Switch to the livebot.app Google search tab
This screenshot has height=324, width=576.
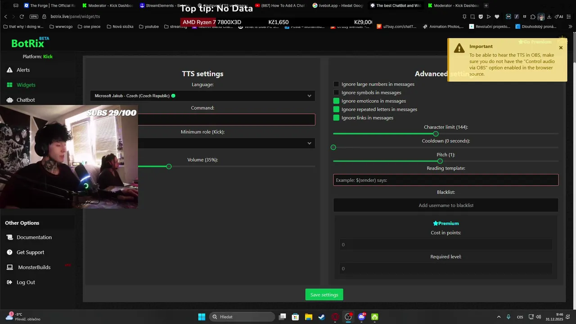click(x=337, y=5)
